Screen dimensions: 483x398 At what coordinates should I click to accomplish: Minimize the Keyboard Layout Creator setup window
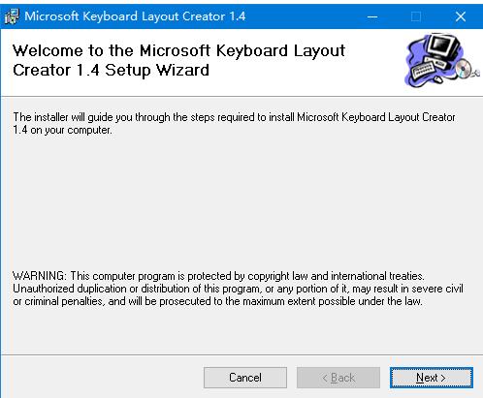[372, 16]
